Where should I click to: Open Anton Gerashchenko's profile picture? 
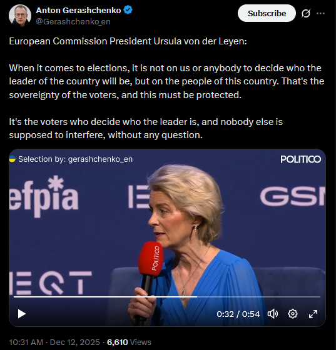[x=20, y=16]
